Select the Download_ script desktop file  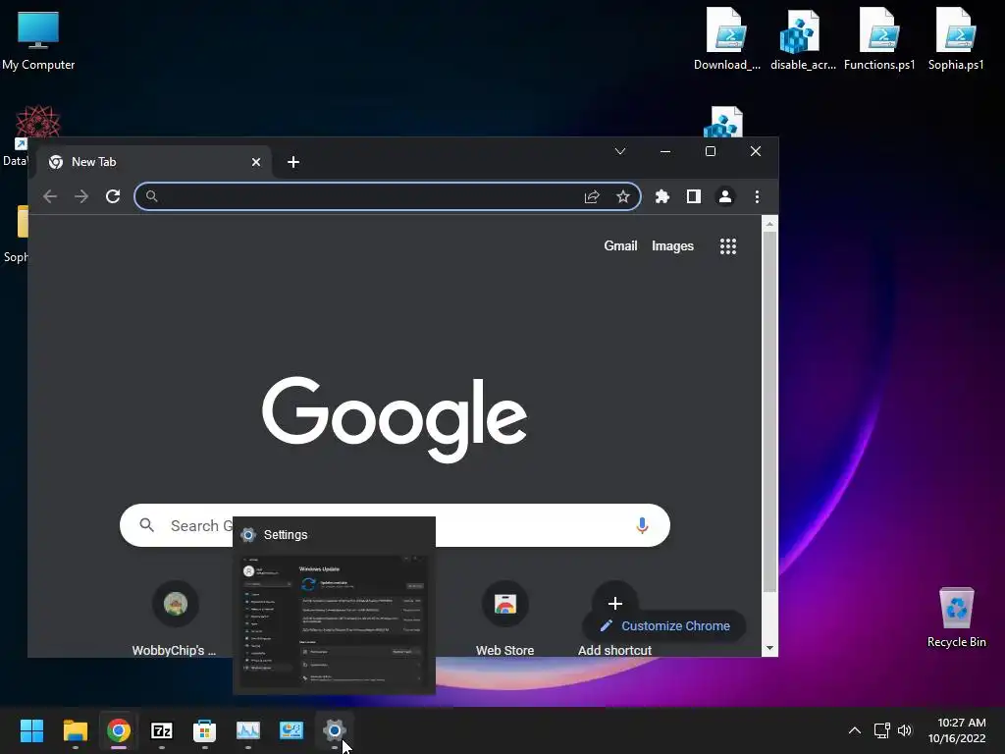tap(727, 39)
